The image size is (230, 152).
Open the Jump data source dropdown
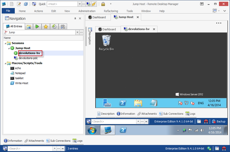coord(77,32)
